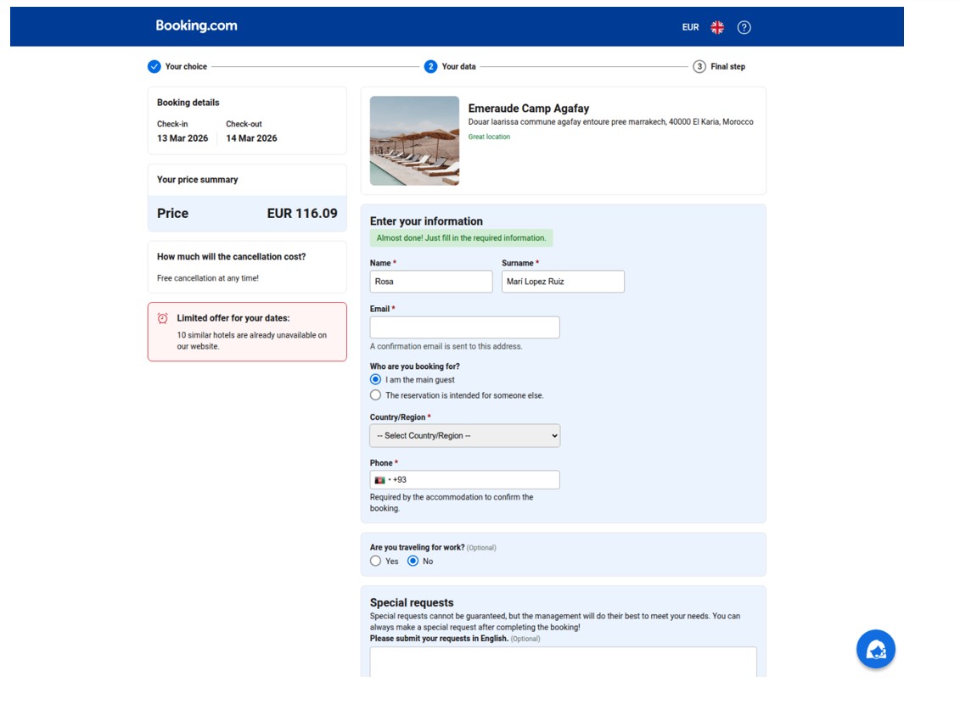Click the Booking.com logo
Viewport: 960px width, 721px height.
tap(196, 25)
